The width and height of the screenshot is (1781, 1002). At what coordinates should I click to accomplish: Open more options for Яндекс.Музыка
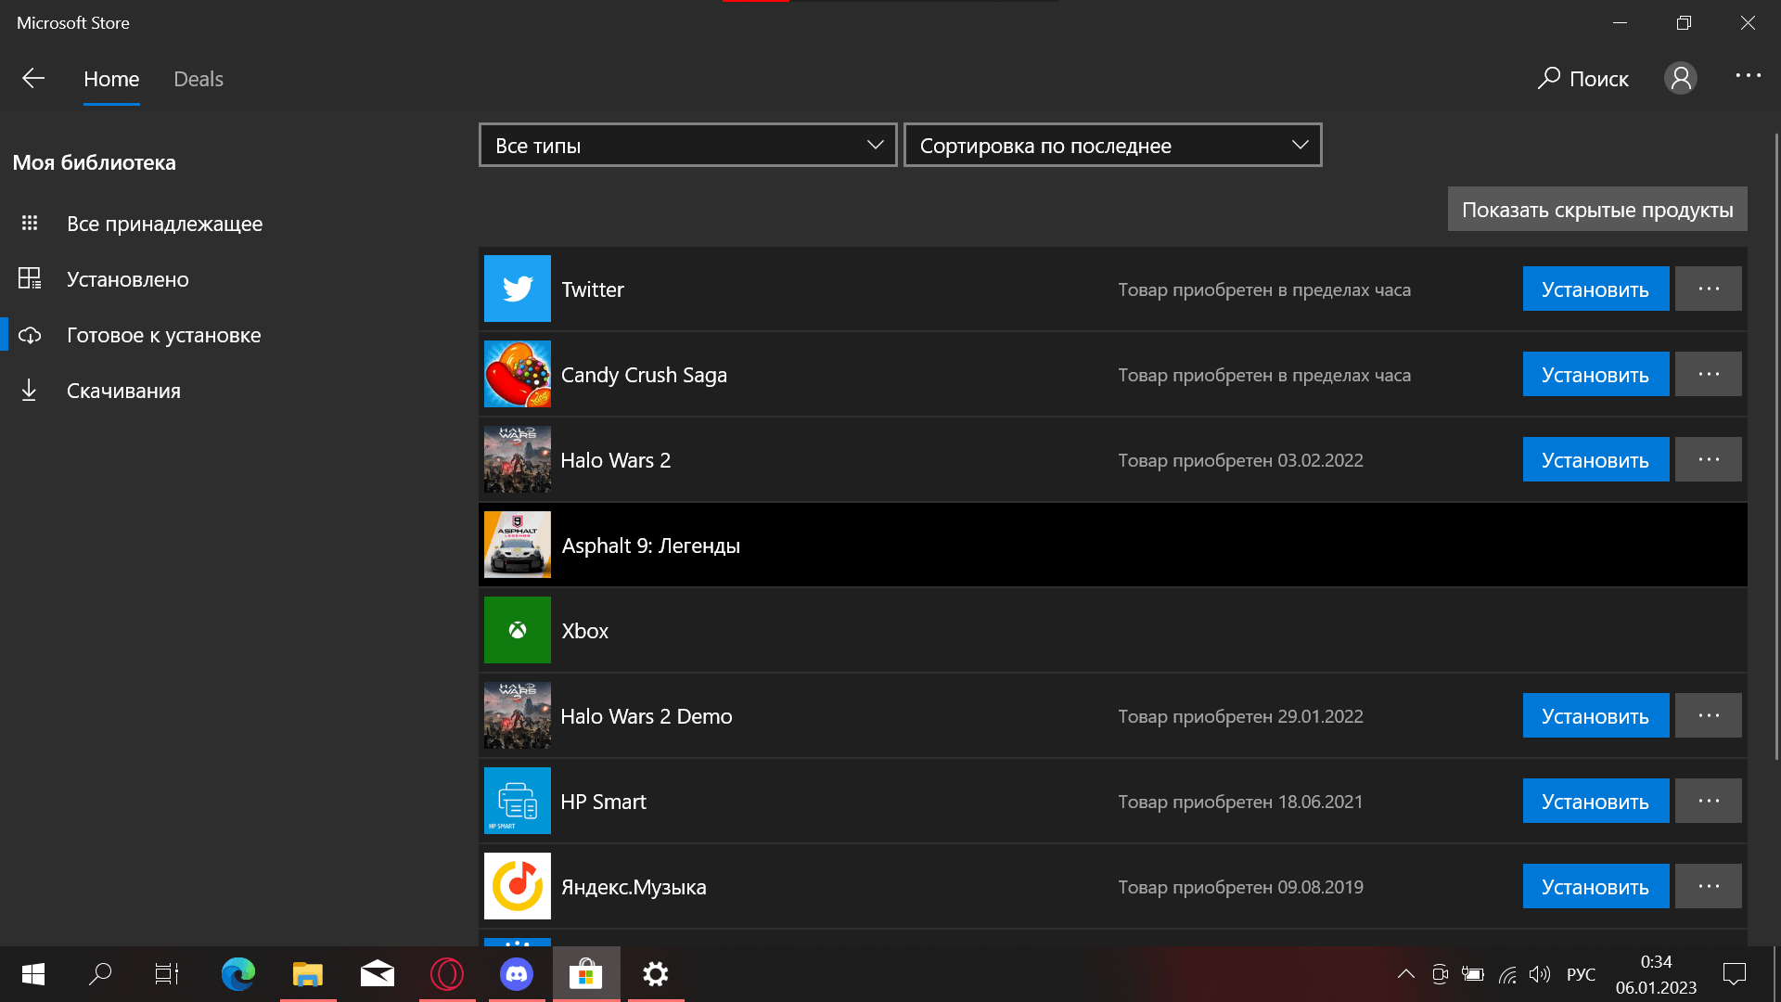1709,886
